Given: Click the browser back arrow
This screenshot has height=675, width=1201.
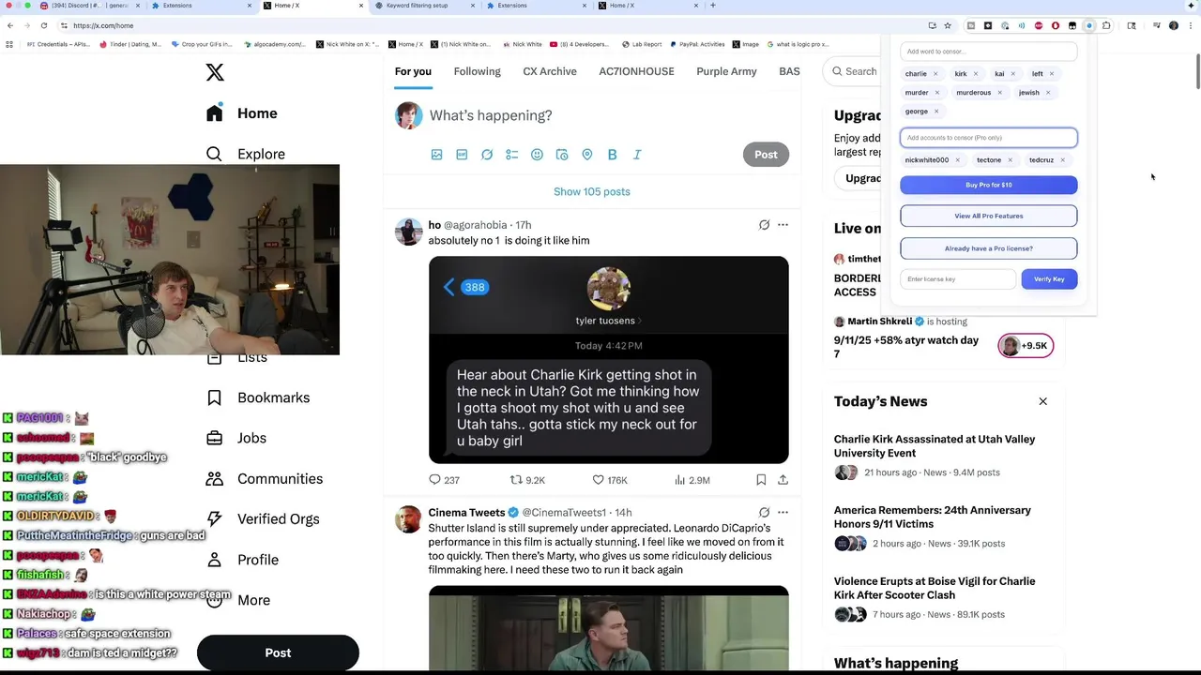Looking at the screenshot, I should tap(10, 25).
